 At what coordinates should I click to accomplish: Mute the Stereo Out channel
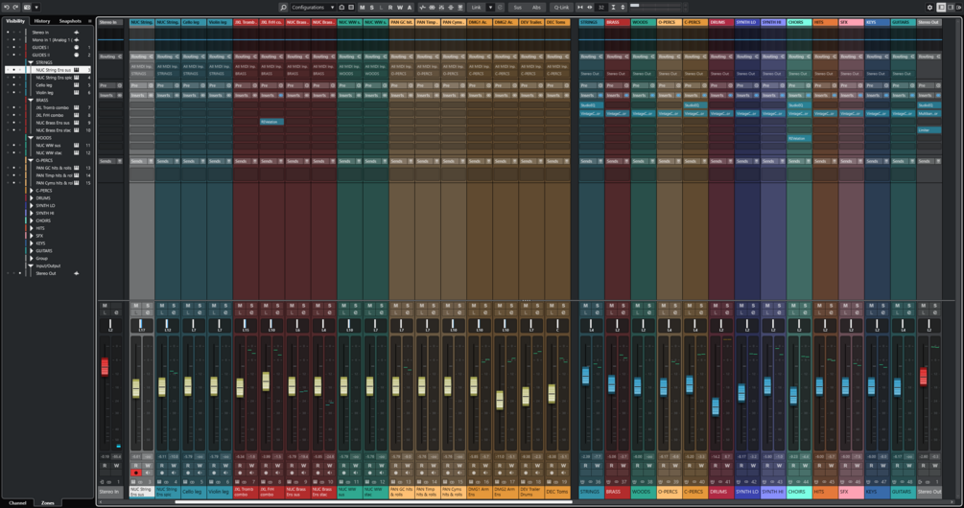(924, 306)
